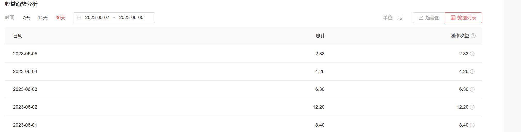Switch to 数据列表 table view
The width and height of the screenshot is (521, 132).
point(463,18)
